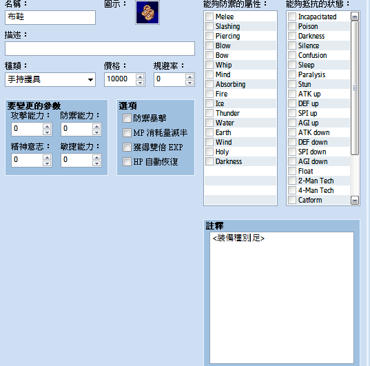Check the AGI down state checkbox
The height and width of the screenshot is (366, 370).
[x=292, y=161]
